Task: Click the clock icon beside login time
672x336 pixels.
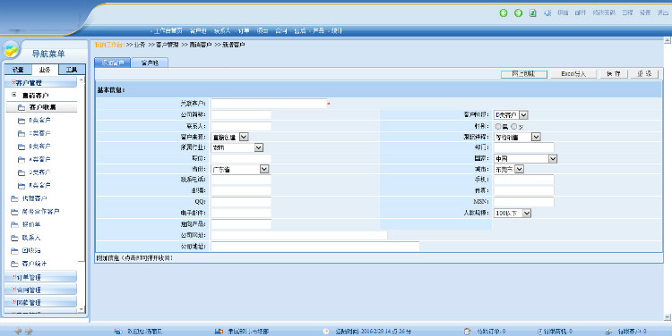Action: 326,332
